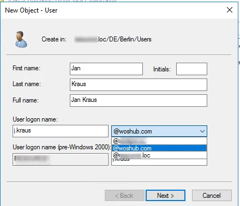This screenshot has height=206, width=240.
Task: Click the Last name field containing Kraus
Action: click(x=139, y=84)
